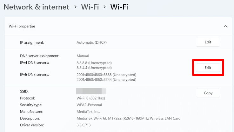This screenshot has width=234, height=132.
Task: Click the Wi-Fi 6 (802.11ax) protocol value
Action: coord(91,98)
